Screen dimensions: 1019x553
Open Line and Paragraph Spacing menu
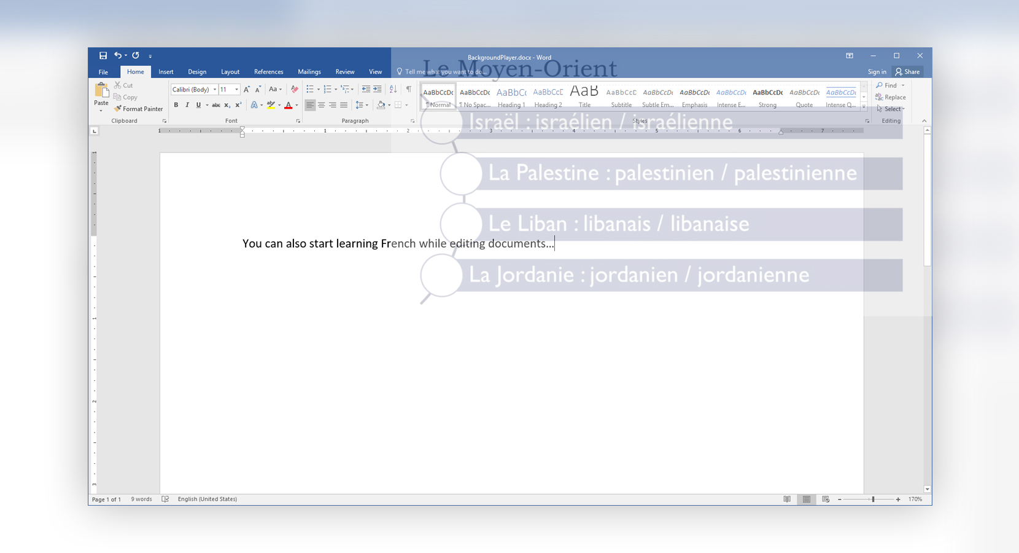[362, 105]
